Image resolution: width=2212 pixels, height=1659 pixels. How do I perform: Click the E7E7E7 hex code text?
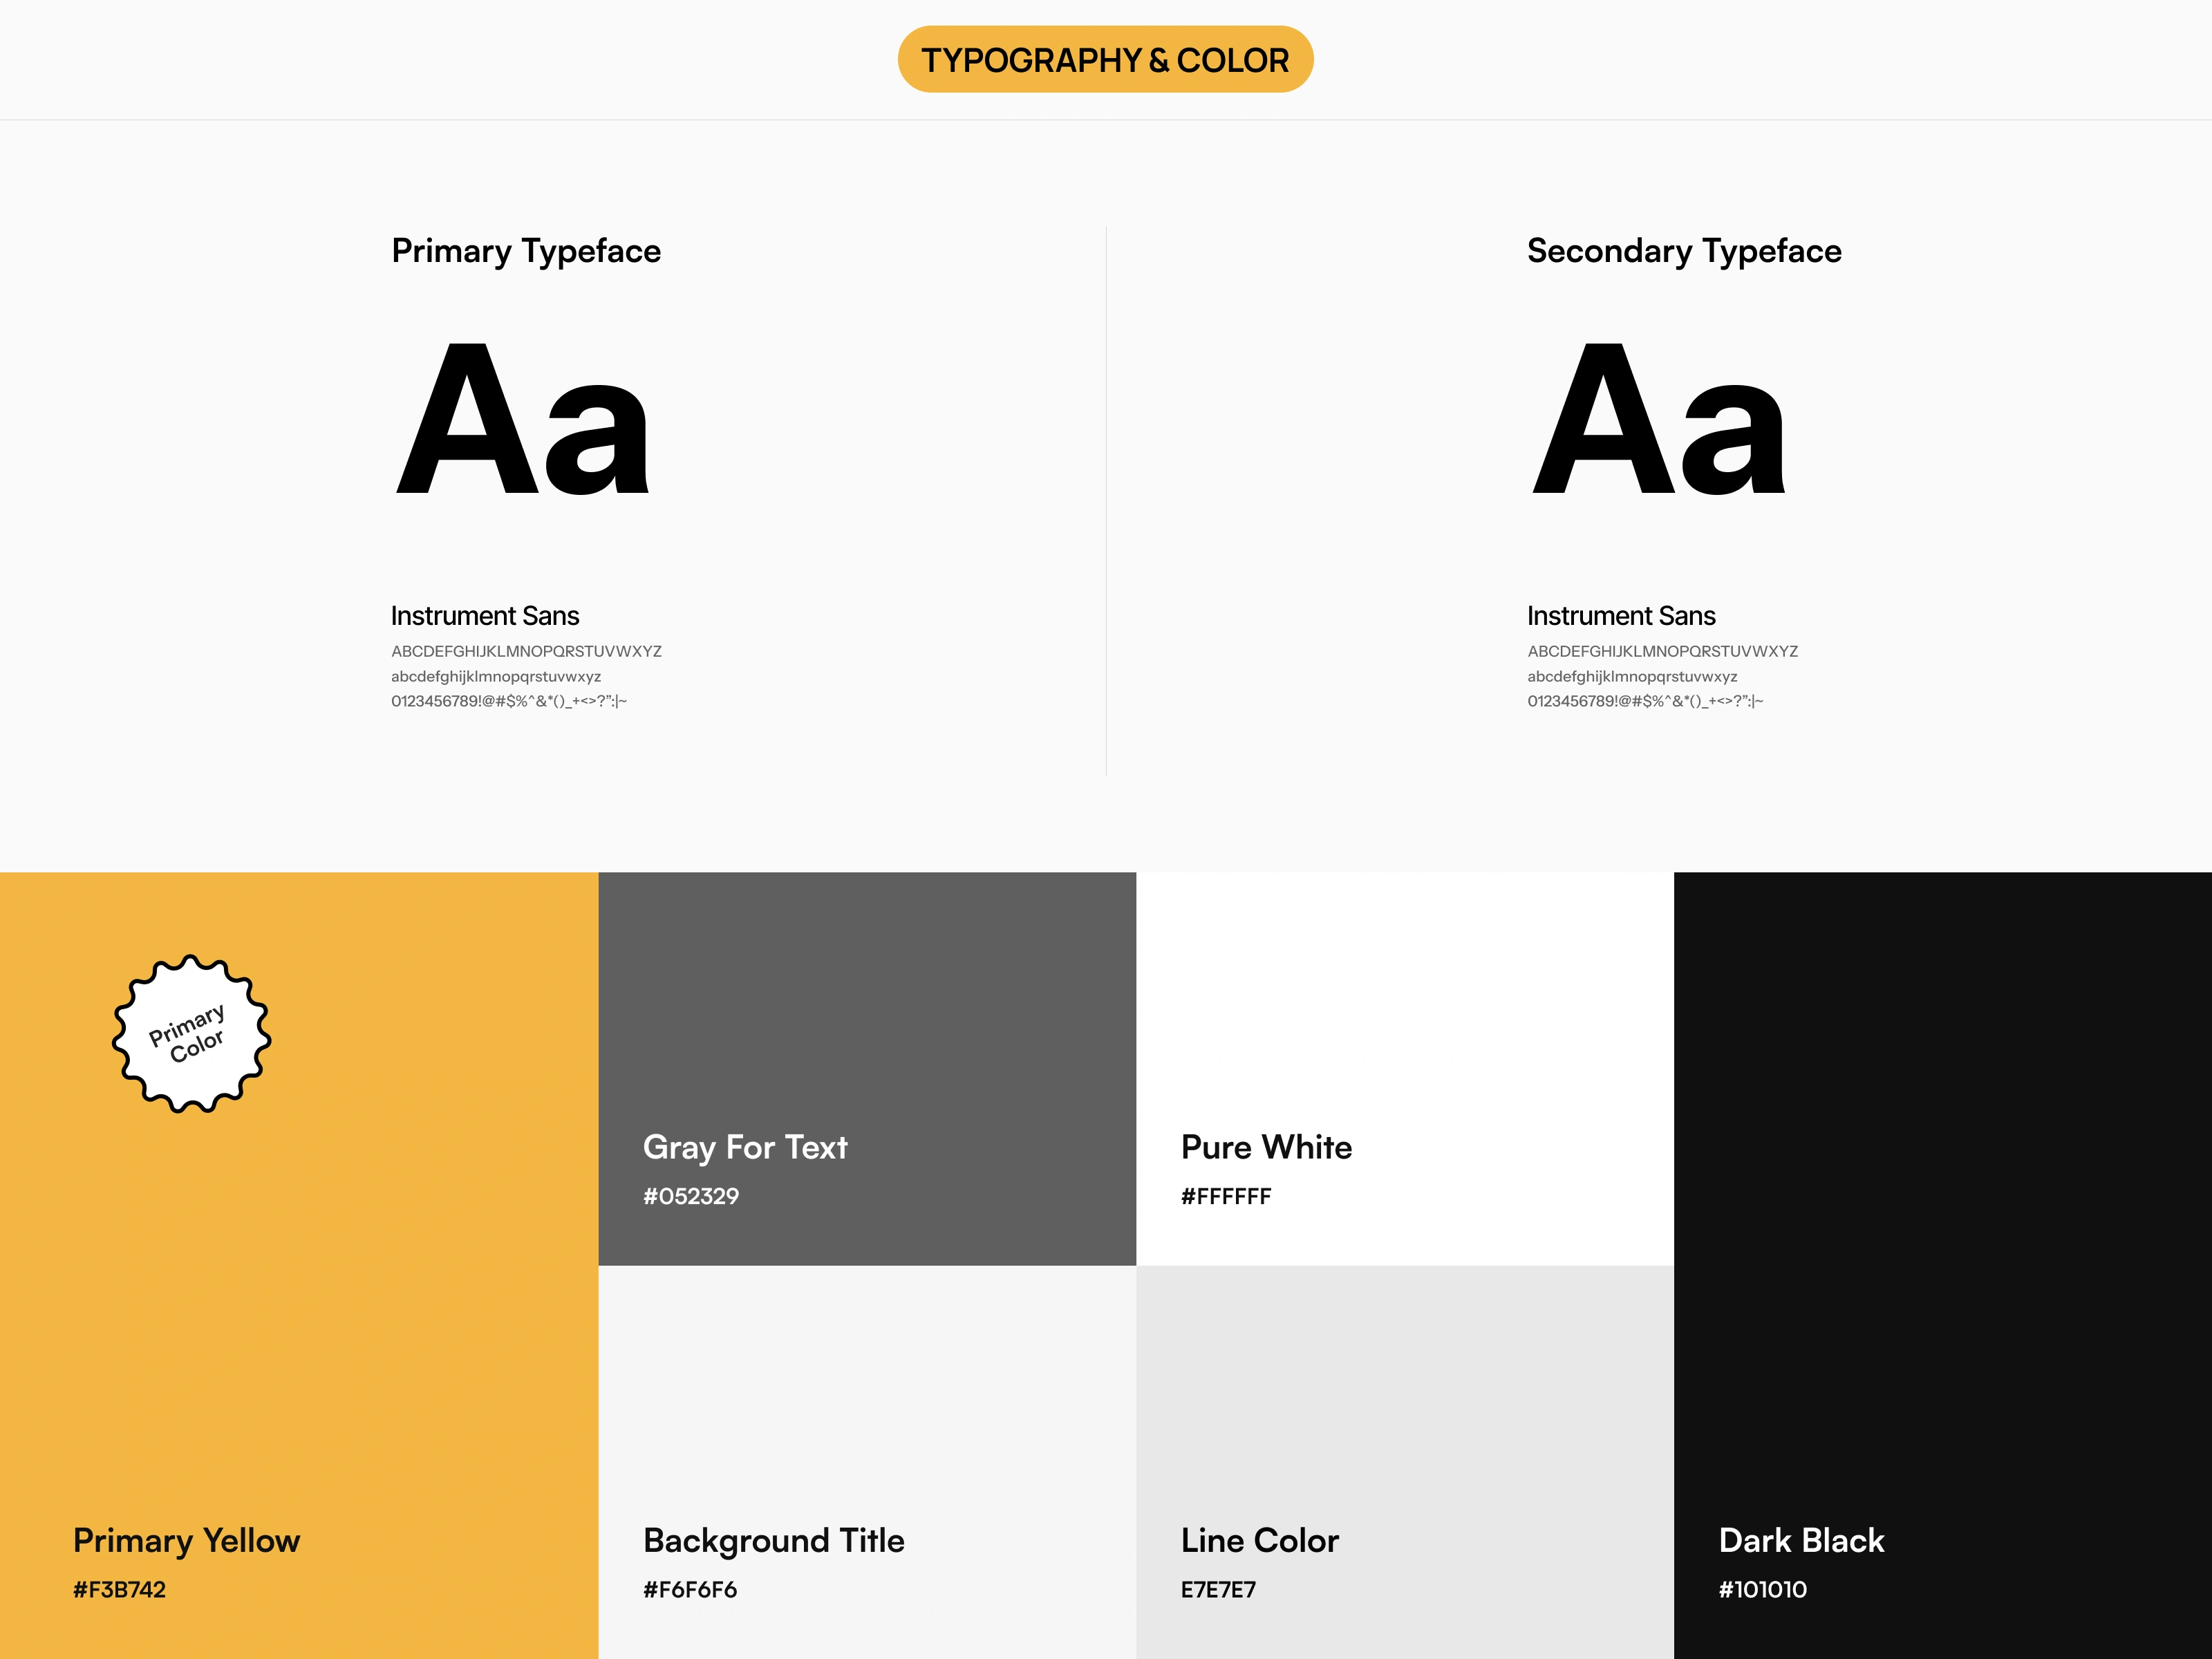(1218, 1589)
